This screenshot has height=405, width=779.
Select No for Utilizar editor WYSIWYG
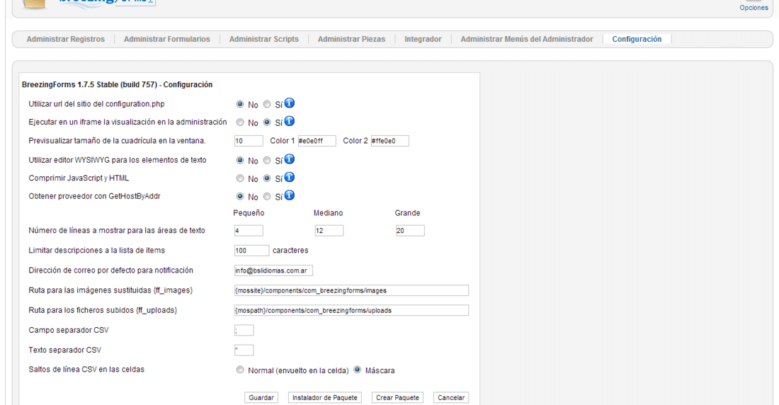[240, 161]
